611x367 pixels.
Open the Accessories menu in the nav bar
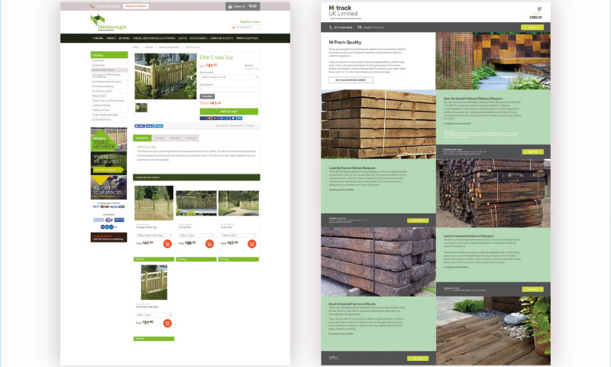[199, 38]
